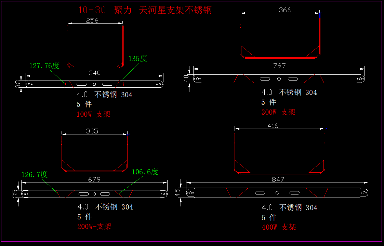Viewport: 384px width, 246px height.
Task: Click the green 106.6度 angle label
Action: point(145,172)
